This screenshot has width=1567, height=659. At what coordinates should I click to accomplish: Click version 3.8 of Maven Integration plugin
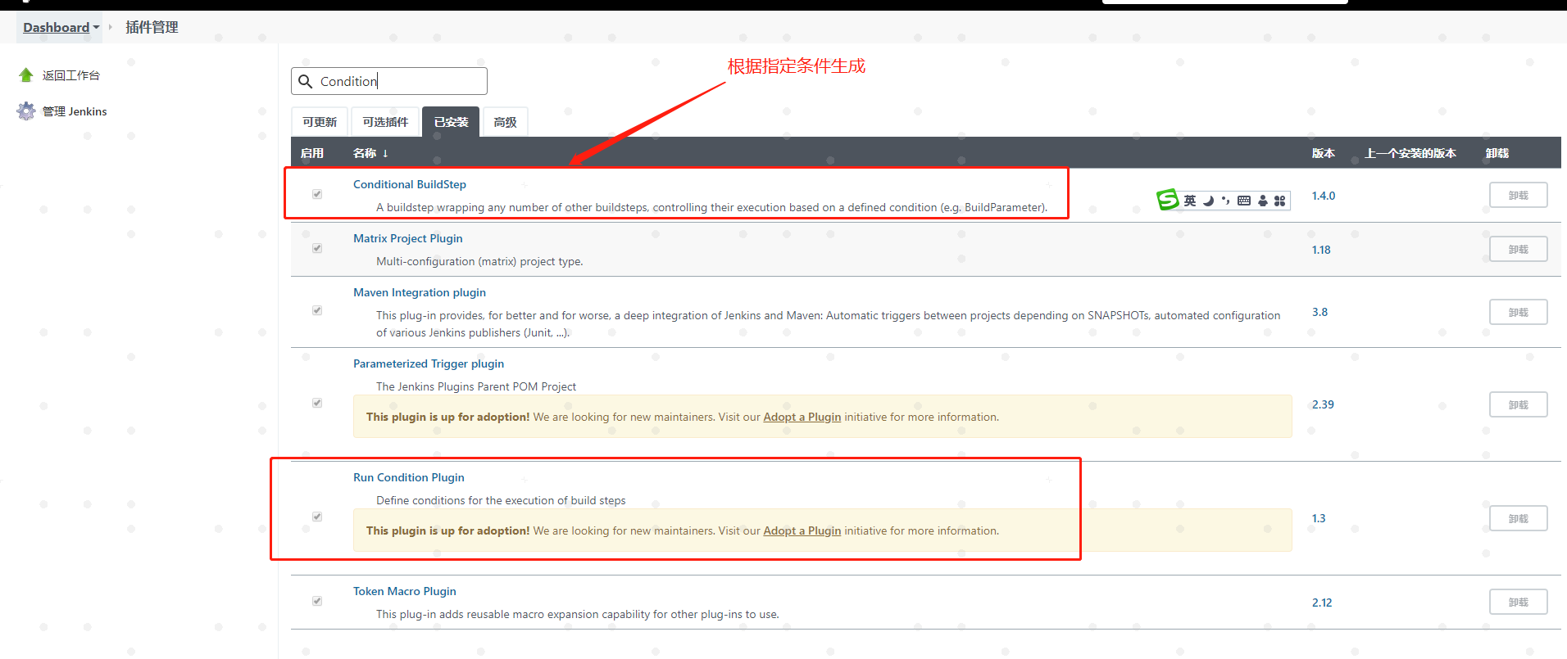pyautogui.click(x=1319, y=312)
